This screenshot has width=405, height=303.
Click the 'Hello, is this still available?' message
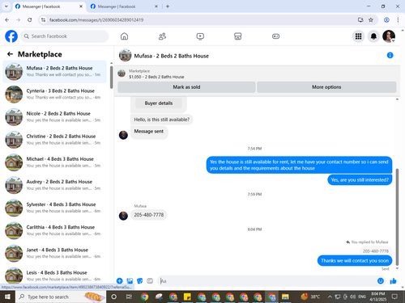click(x=162, y=120)
